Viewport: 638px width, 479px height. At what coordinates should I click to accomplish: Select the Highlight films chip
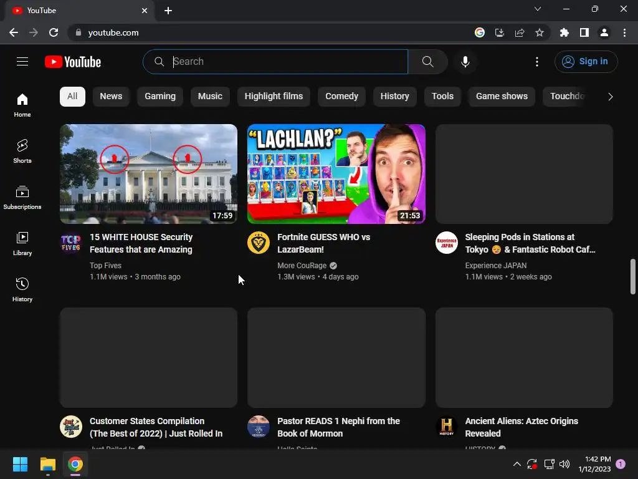coord(274,96)
